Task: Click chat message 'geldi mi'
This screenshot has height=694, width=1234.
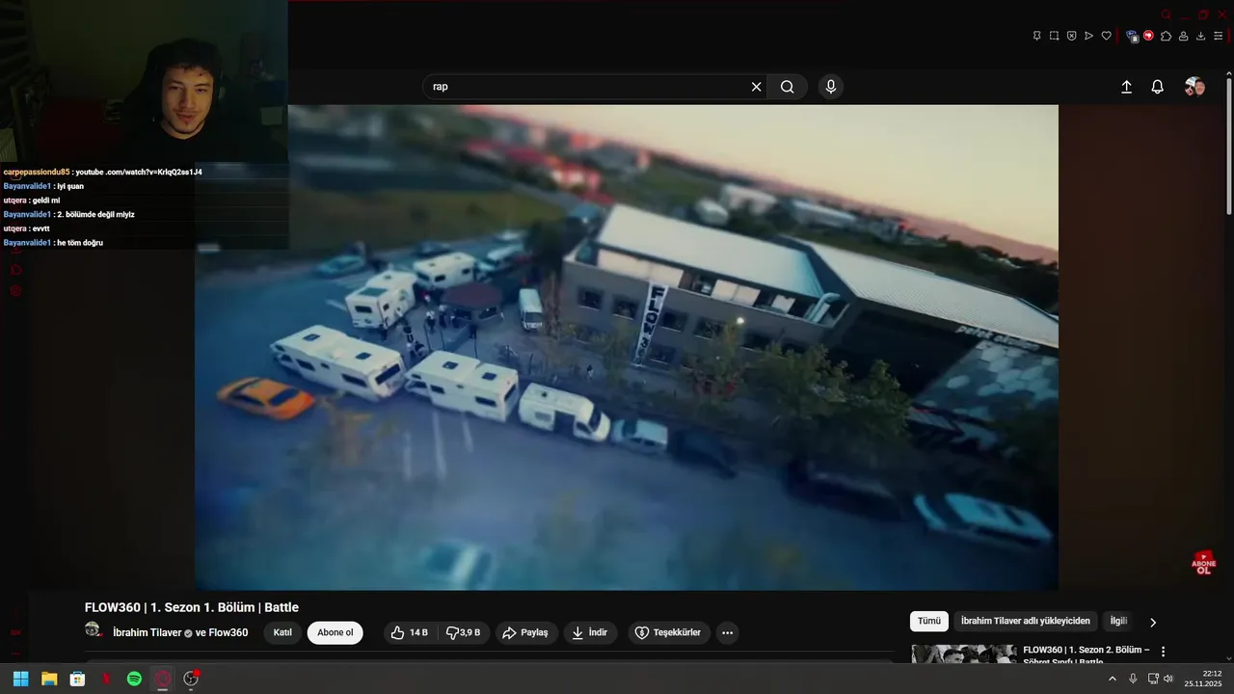Action: [x=32, y=200]
